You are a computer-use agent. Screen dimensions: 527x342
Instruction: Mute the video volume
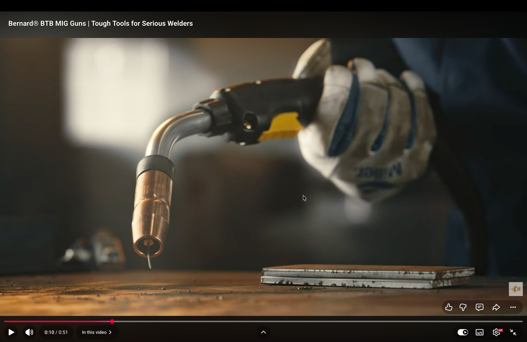coord(29,332)
